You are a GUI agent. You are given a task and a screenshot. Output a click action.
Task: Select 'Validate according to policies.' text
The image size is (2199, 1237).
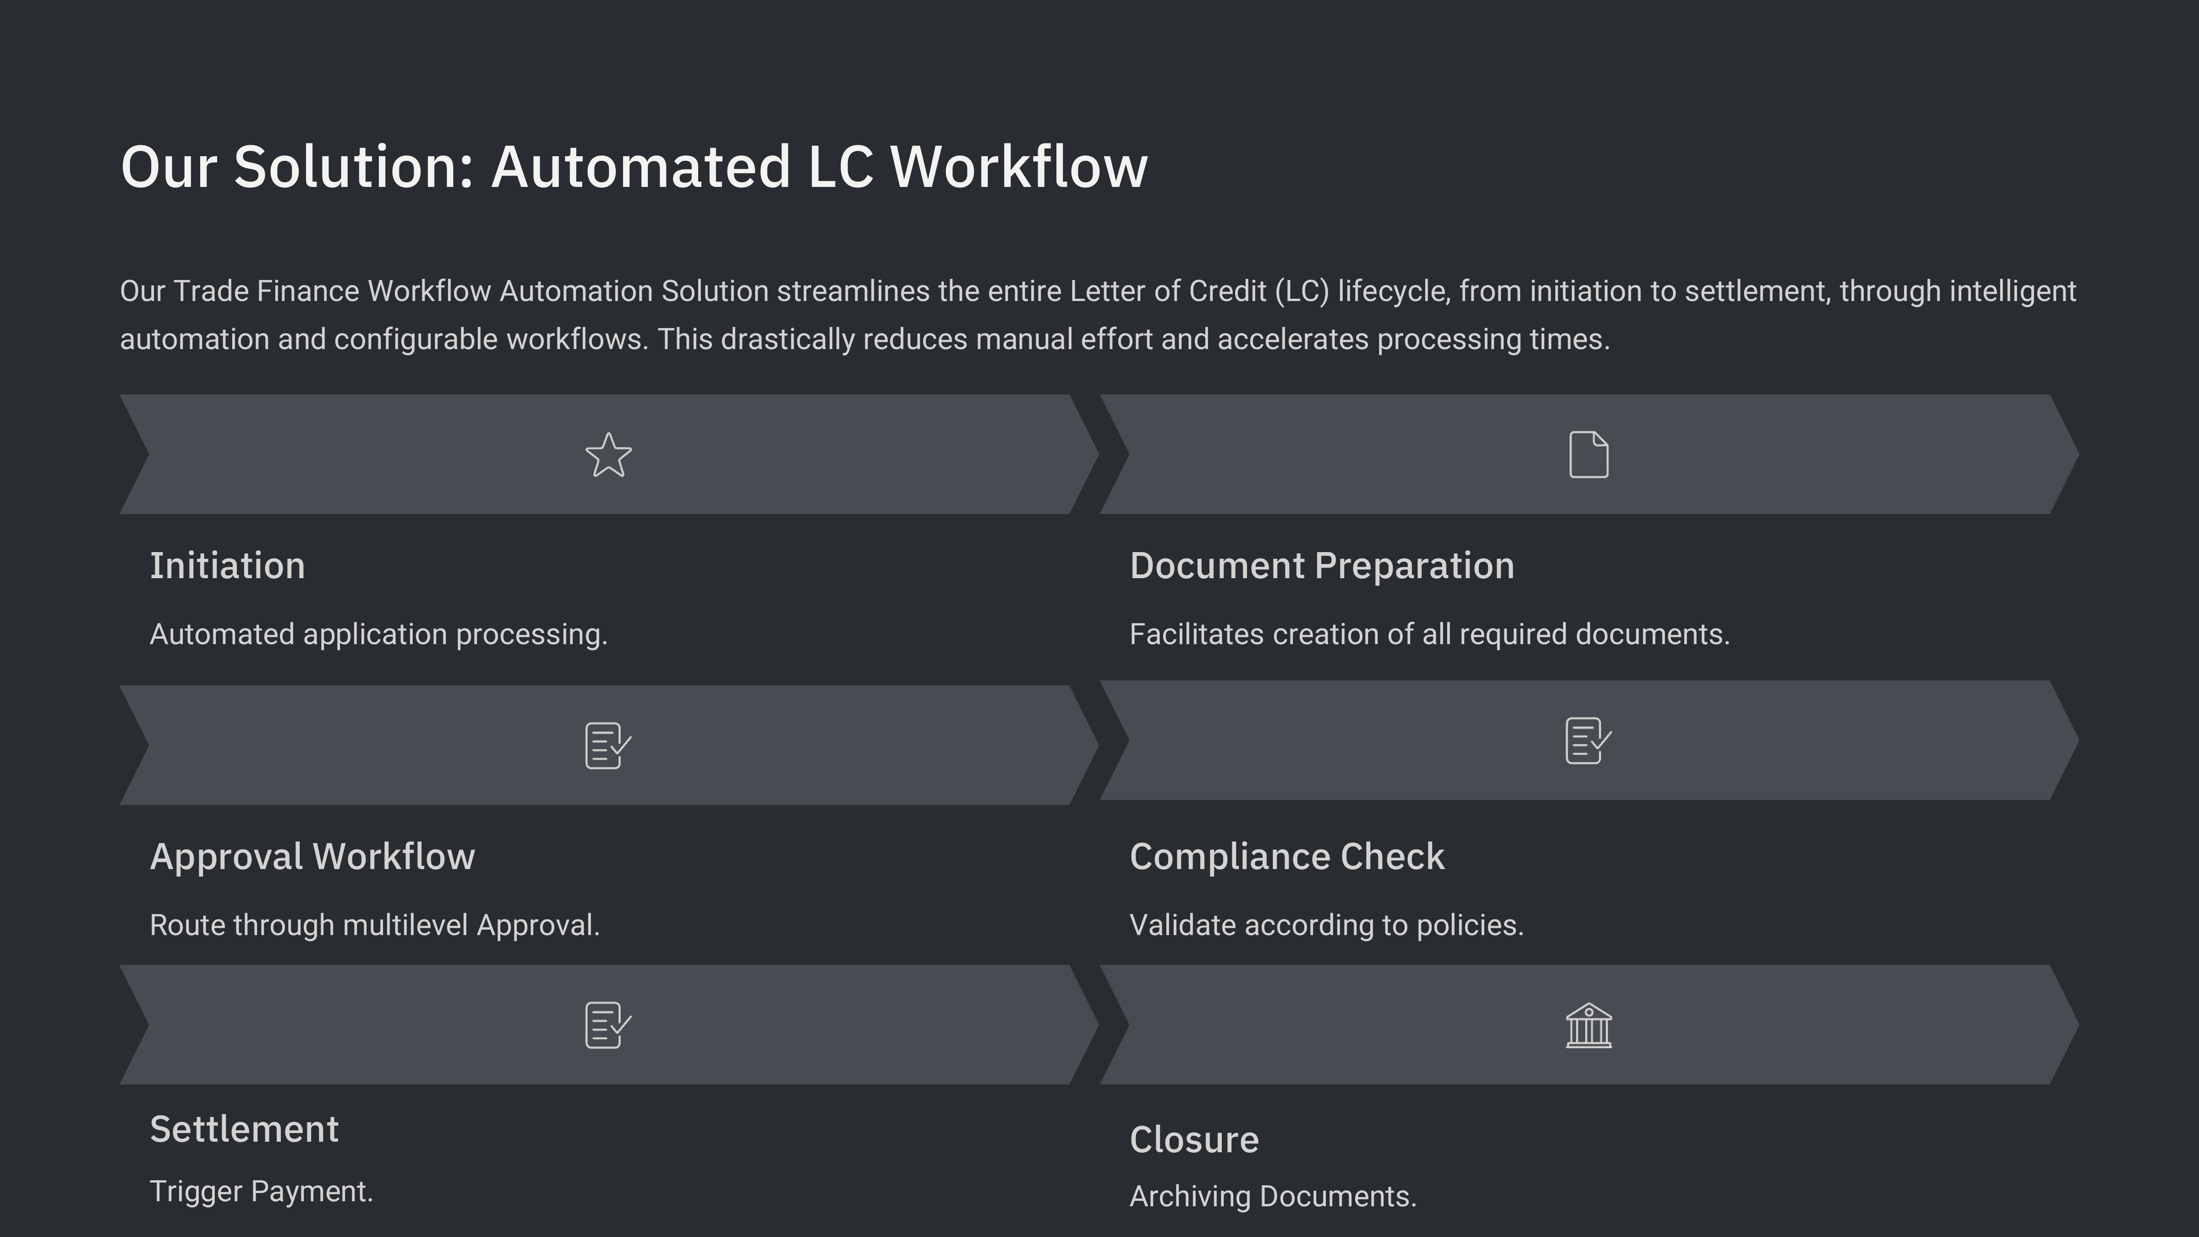point(1326,925)
